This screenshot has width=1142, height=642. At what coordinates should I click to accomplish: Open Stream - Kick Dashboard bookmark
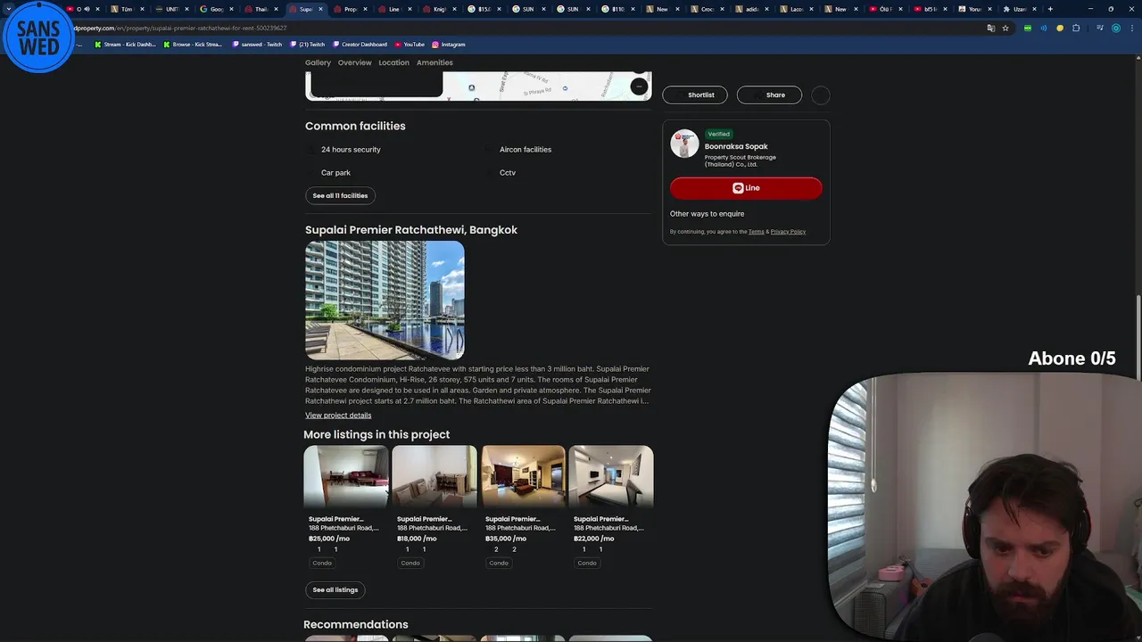coord(125,44)
